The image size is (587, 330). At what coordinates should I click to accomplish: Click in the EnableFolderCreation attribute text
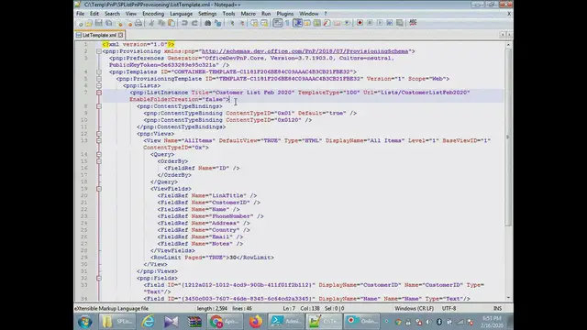[x=165, y=100]
